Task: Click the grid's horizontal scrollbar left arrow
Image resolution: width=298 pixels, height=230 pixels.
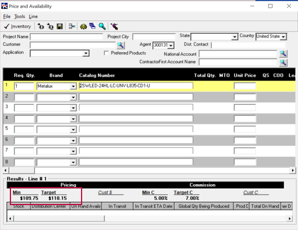Action: click(x=6, y=170)
